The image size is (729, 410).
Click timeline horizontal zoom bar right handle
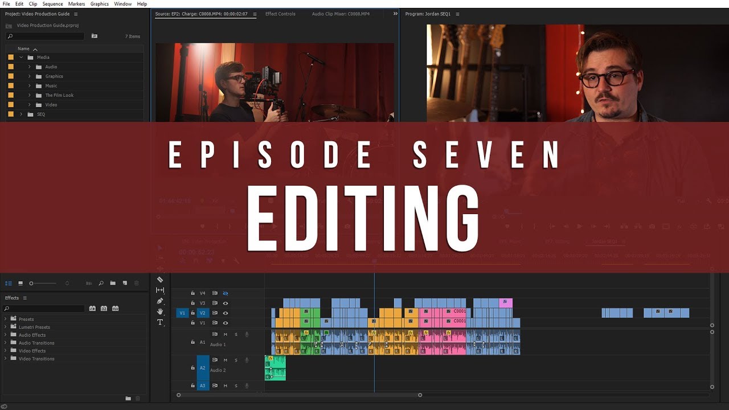pyautogui.click(x=420, y=395)
